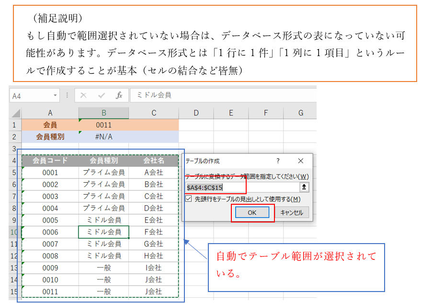Screen dimensions: 421x304
Task: Click the Select All corner triangle
Action: (15, 114)
